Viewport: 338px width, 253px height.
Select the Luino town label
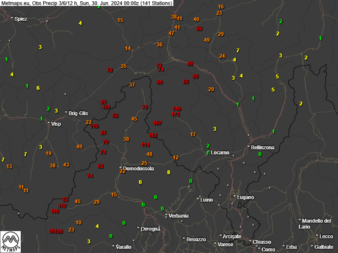point(207,199)
